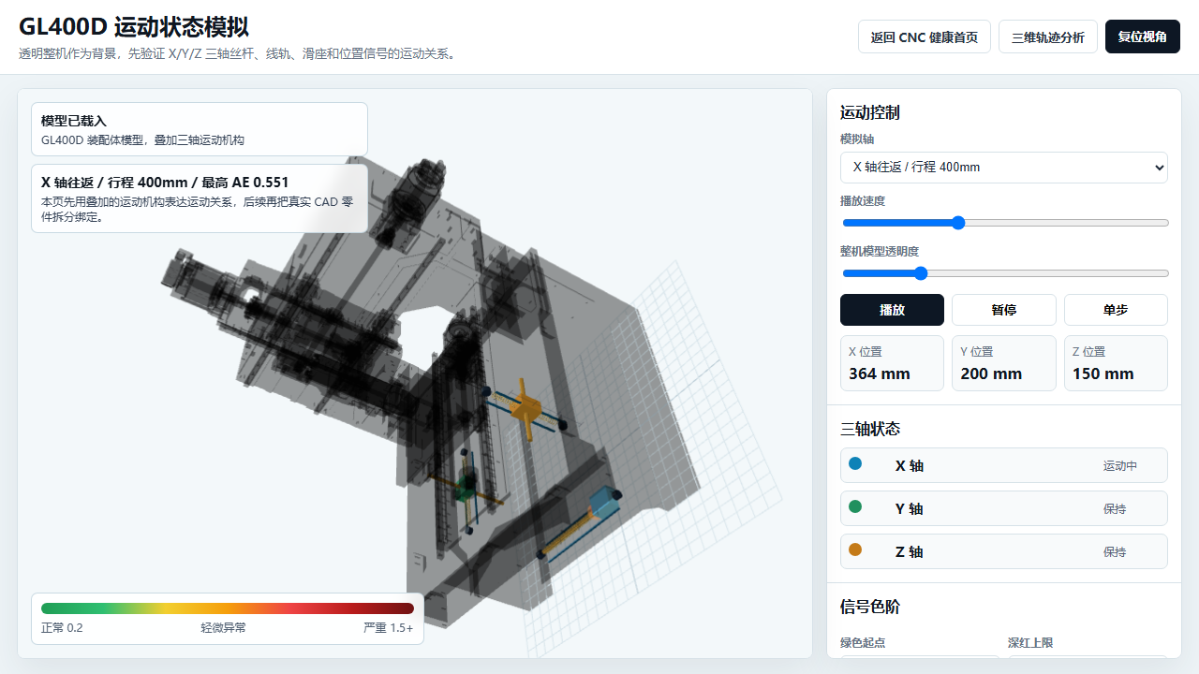1199x674 pixels.
Task: Click the orange Z-axis slider in 3D model
Action: [x=526, y=410]
